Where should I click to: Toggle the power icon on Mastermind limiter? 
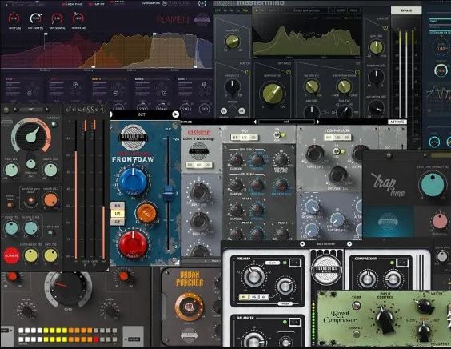coord(385,28)
